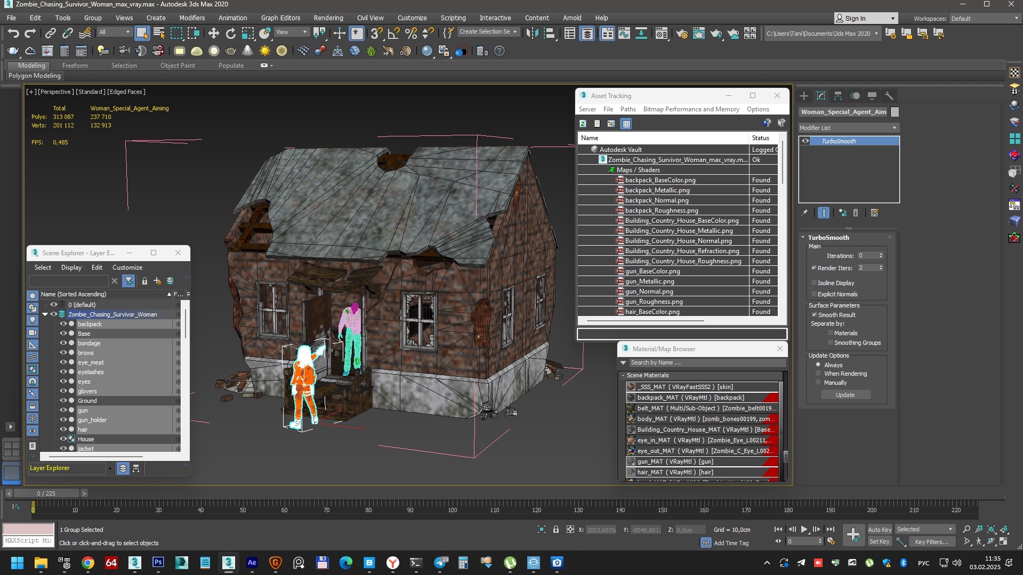Switch to the Freeform ribbon tab

(x=75, y=66)
